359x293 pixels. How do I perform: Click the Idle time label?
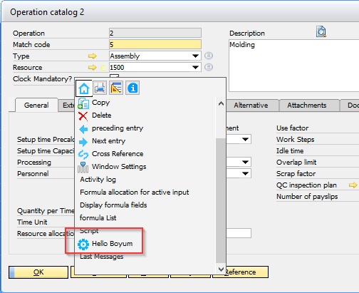coord(290,151)
